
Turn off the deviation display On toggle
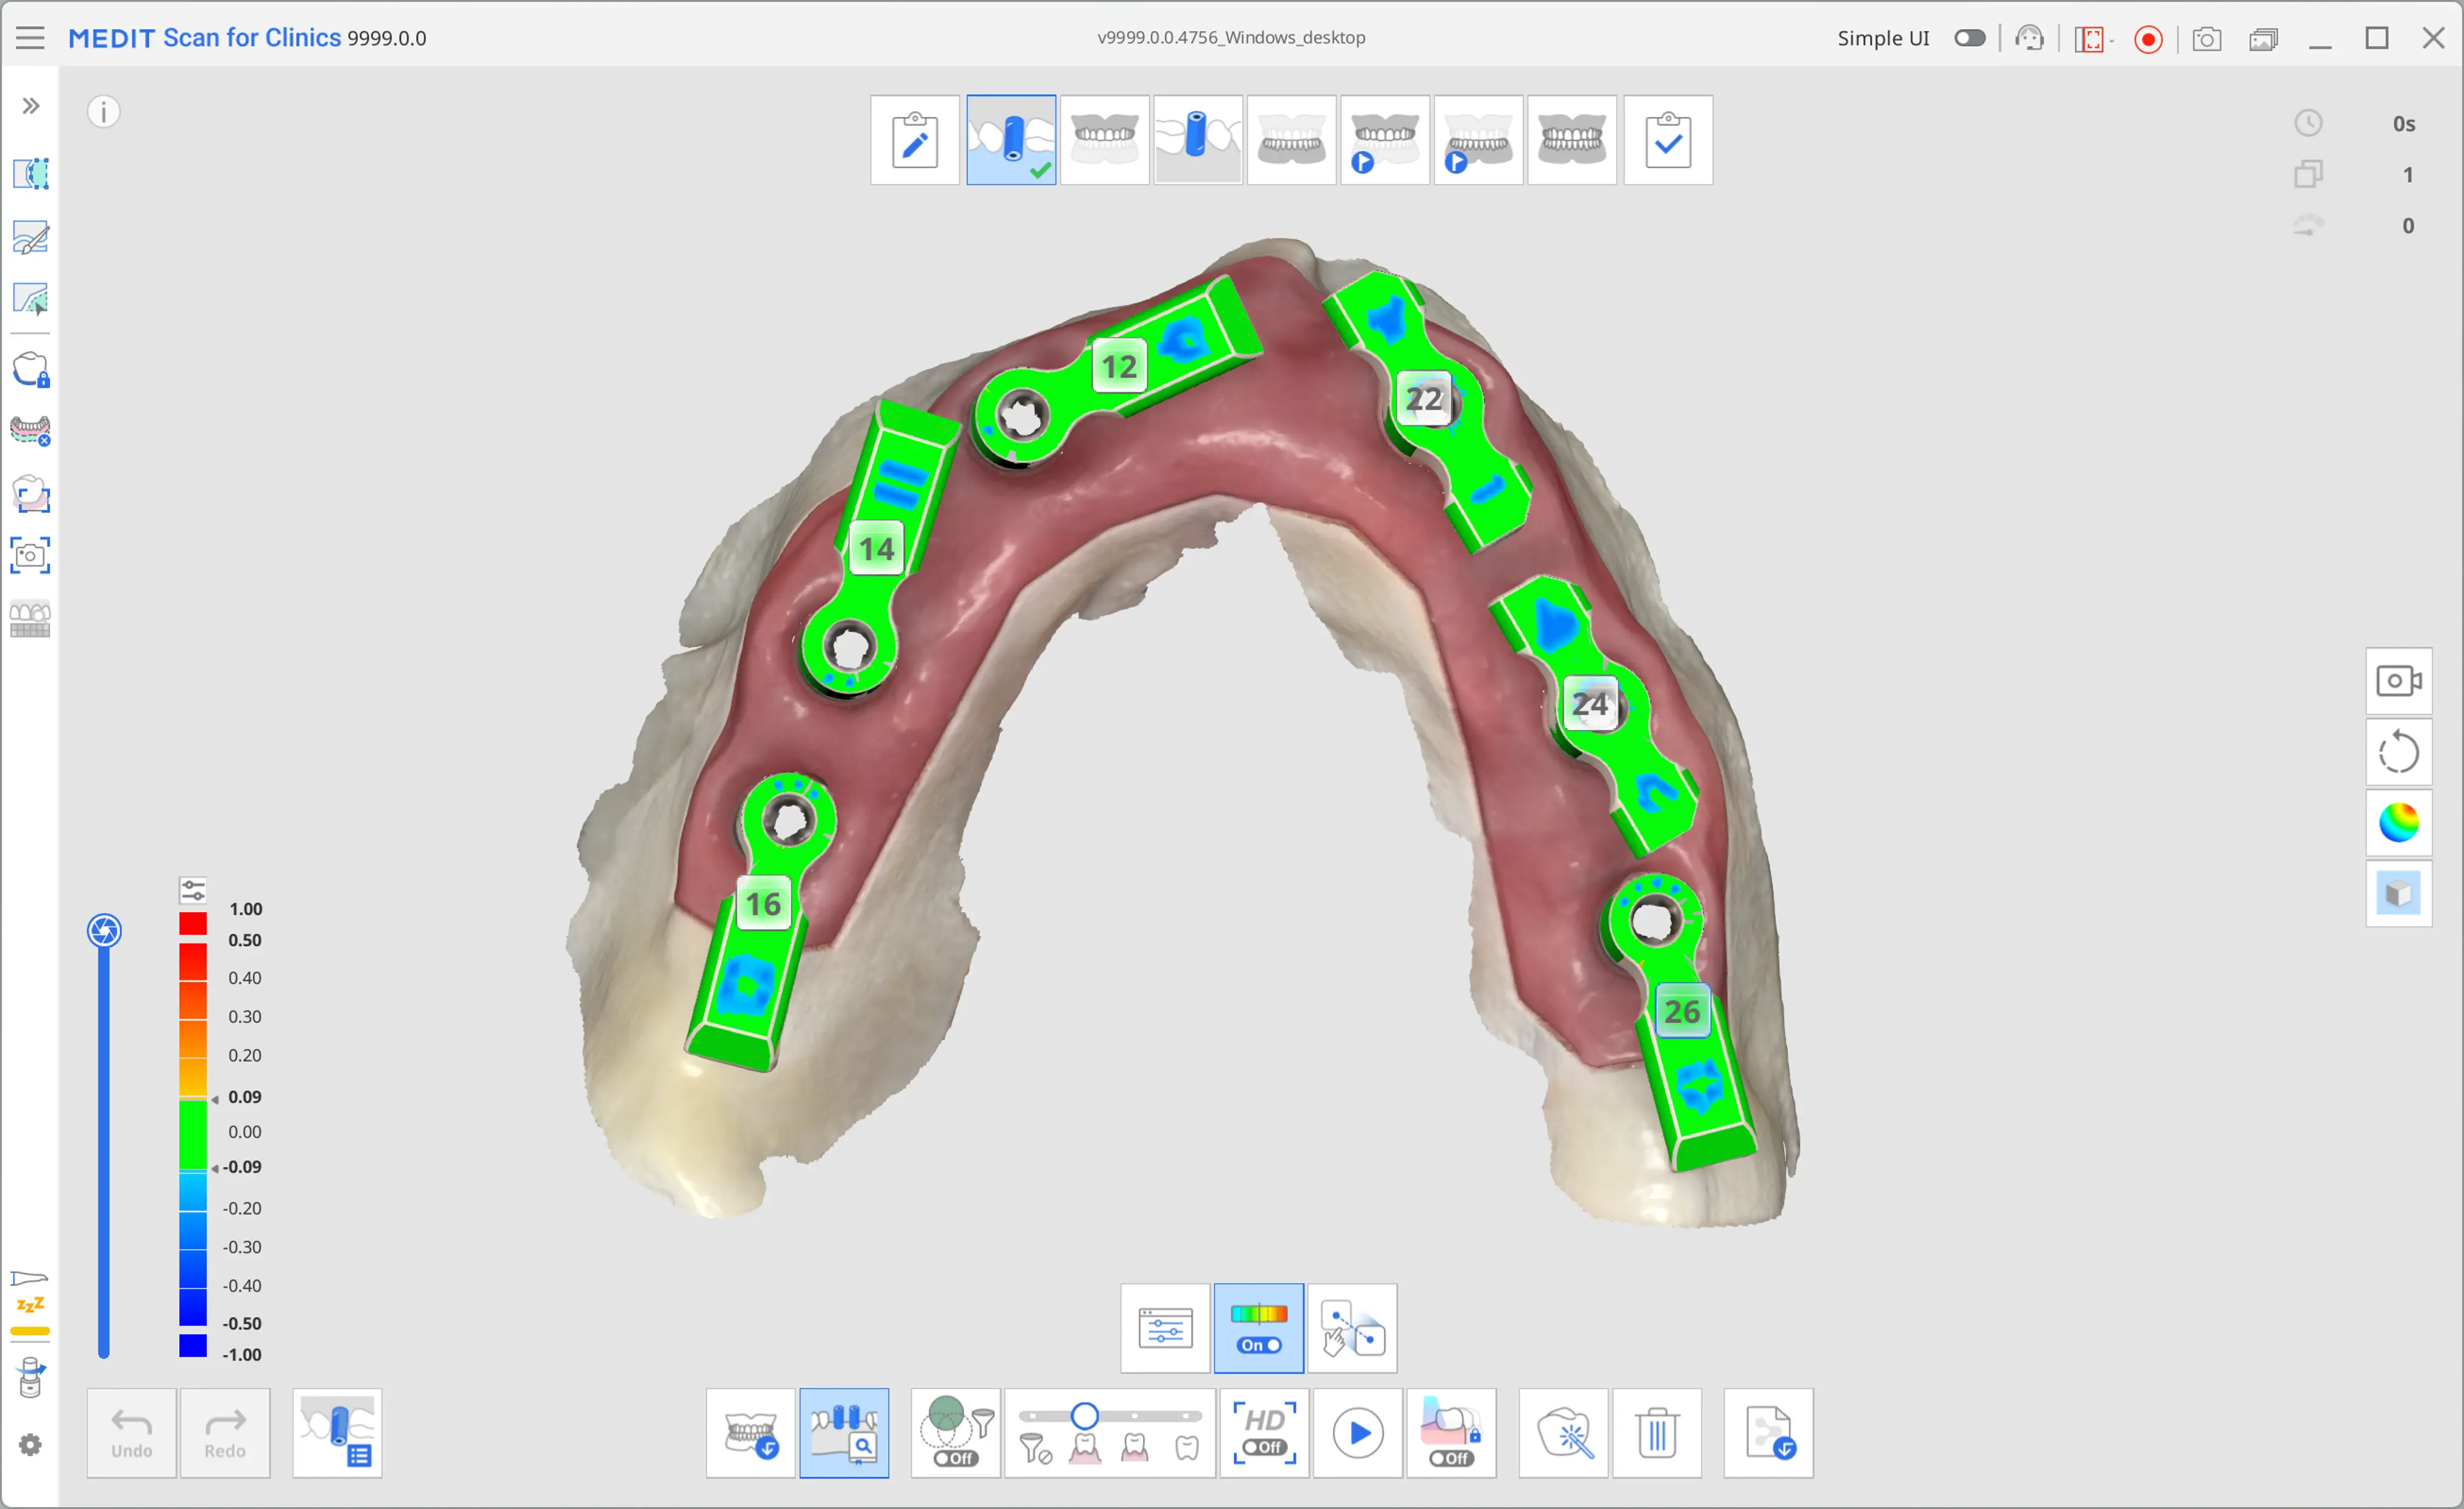coord(1258,1345)
